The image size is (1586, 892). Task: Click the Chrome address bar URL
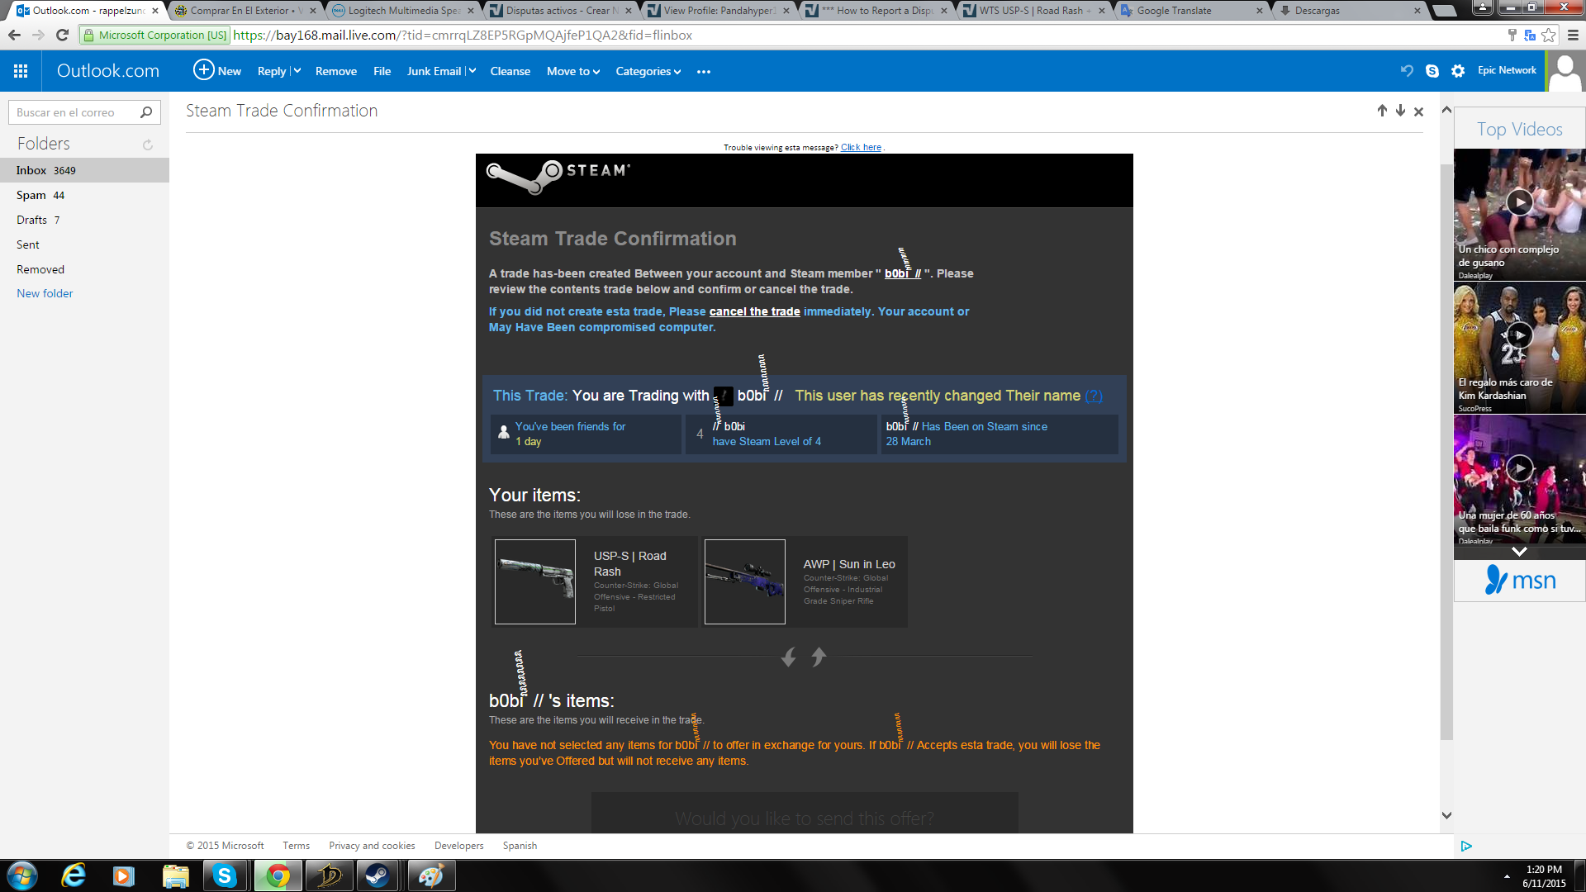463,35
